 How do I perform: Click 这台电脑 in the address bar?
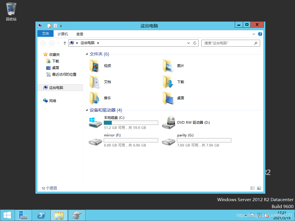(x=88, y=43)
